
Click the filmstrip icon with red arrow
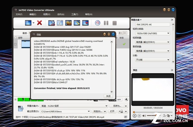tap(85, 23)
